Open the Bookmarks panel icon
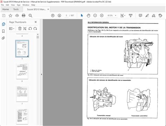This screenshot has width=166, height=126. pyautogui.click(x=4, y=31)
